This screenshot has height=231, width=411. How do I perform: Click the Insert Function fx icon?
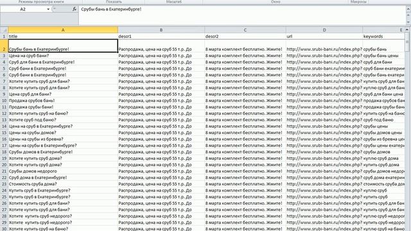(74, 9)
